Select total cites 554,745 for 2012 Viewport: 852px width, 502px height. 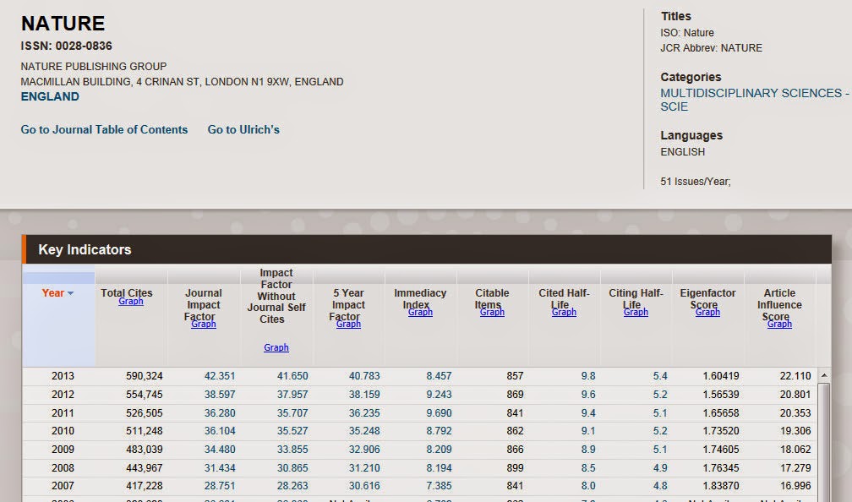144,395
